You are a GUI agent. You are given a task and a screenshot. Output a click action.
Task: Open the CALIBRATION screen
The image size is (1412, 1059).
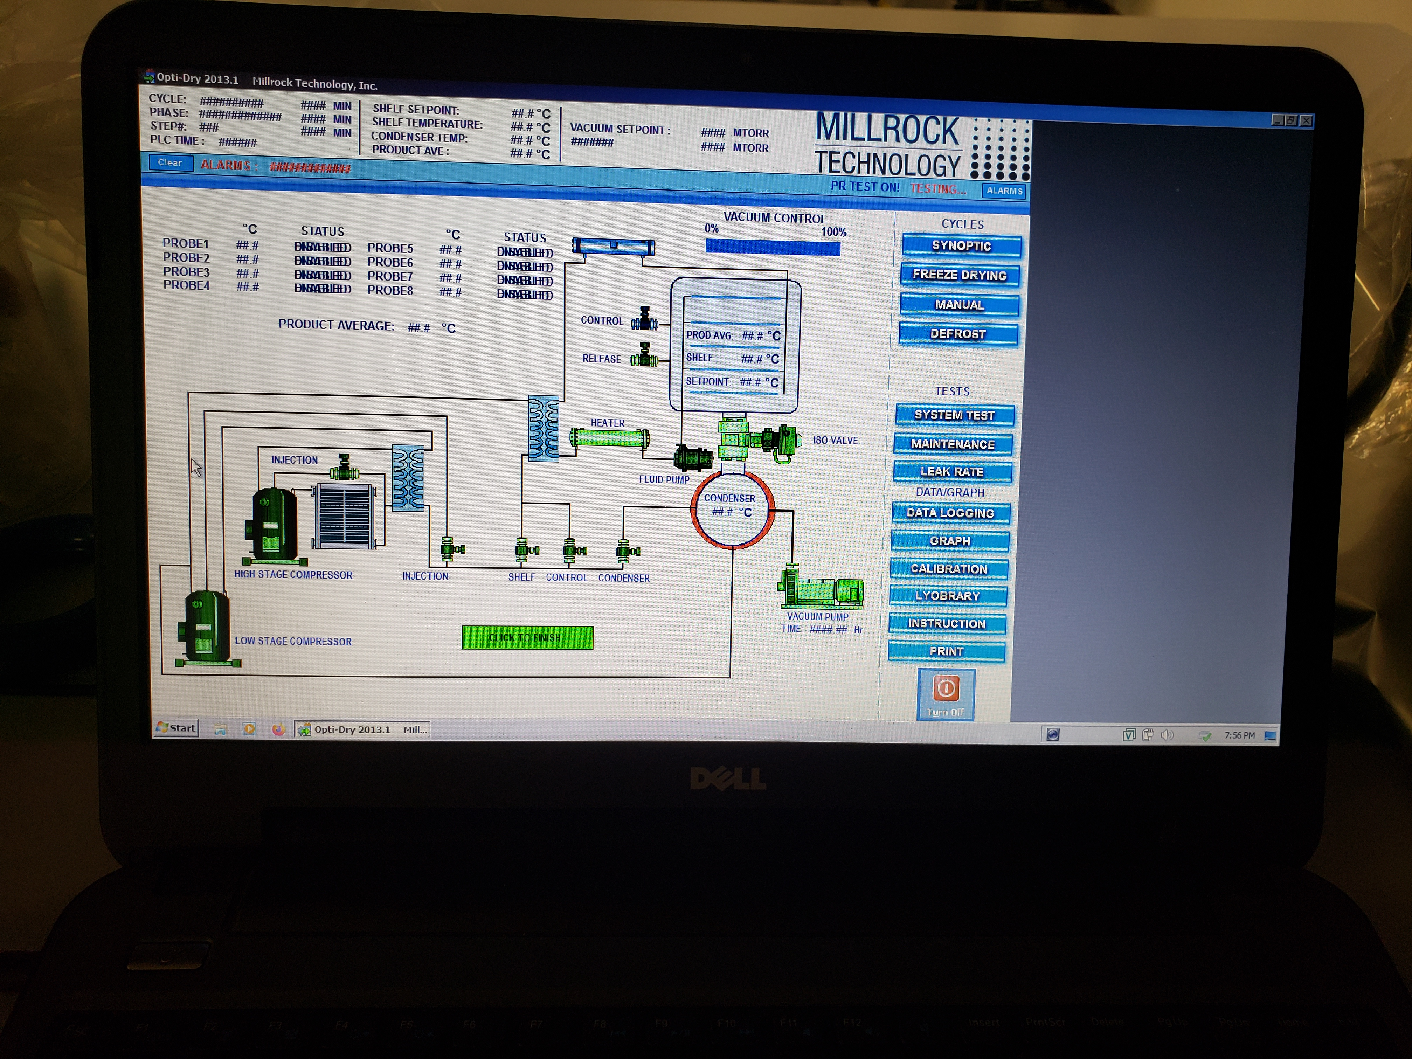[949, 569]
